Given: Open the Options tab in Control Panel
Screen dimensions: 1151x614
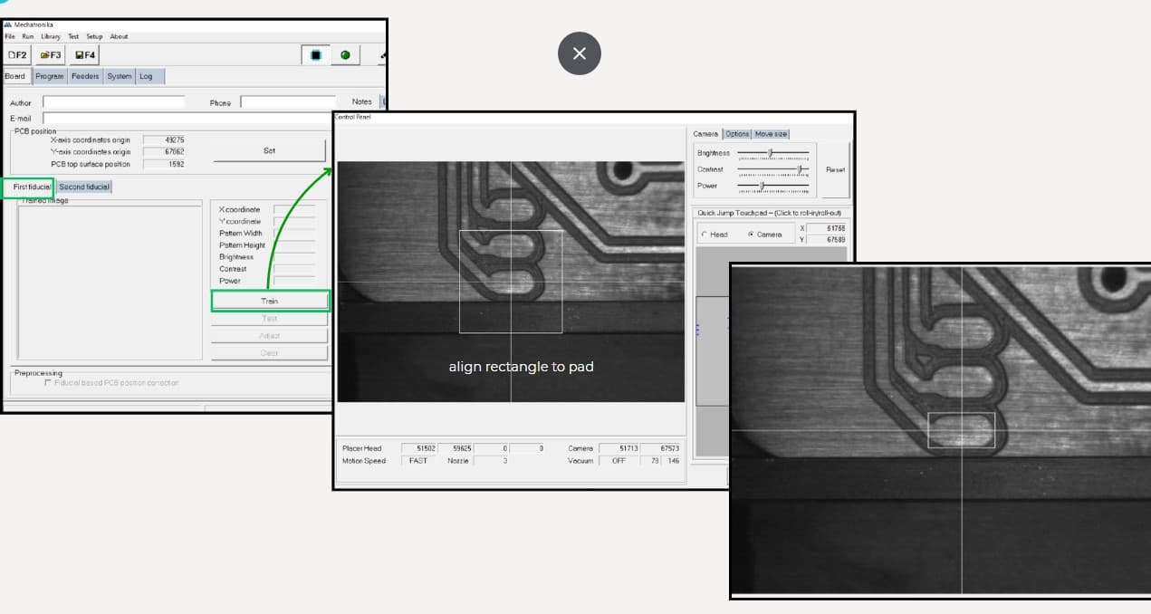Looking at the screenshot, I should [x=737, y=134].
